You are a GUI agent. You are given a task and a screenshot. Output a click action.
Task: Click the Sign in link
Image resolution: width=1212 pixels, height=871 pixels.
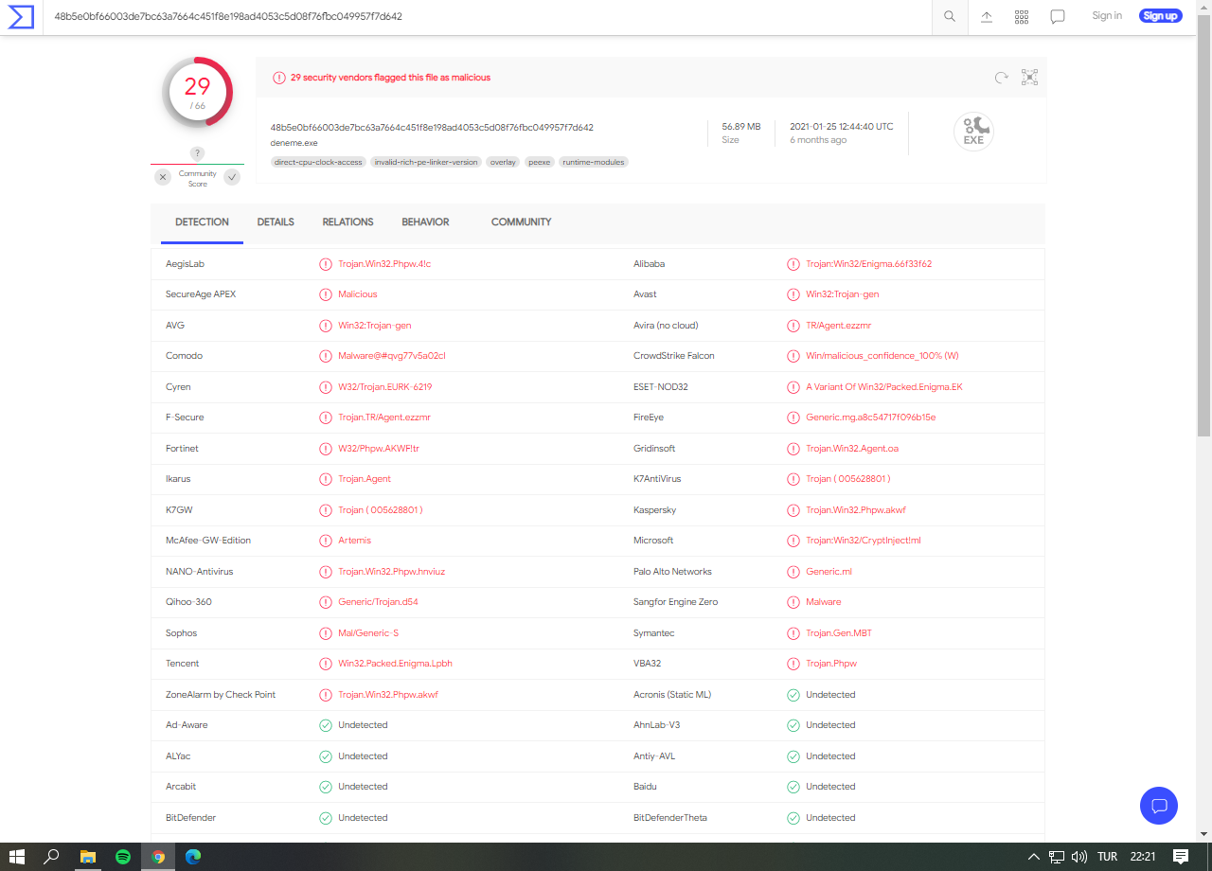point(1107,16)
